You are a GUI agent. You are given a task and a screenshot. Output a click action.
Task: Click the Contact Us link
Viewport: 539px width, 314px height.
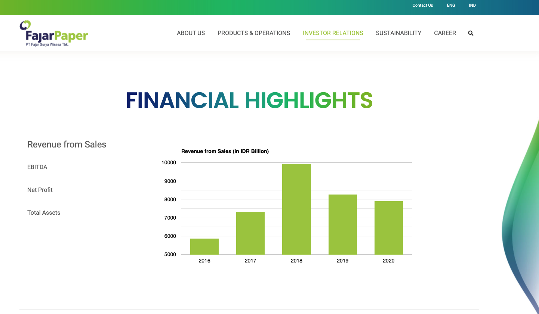click(422, 5)
